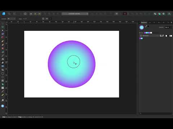
Task: Pick a colour with the Swatches eyedropper
Action: tap(146, 27)
